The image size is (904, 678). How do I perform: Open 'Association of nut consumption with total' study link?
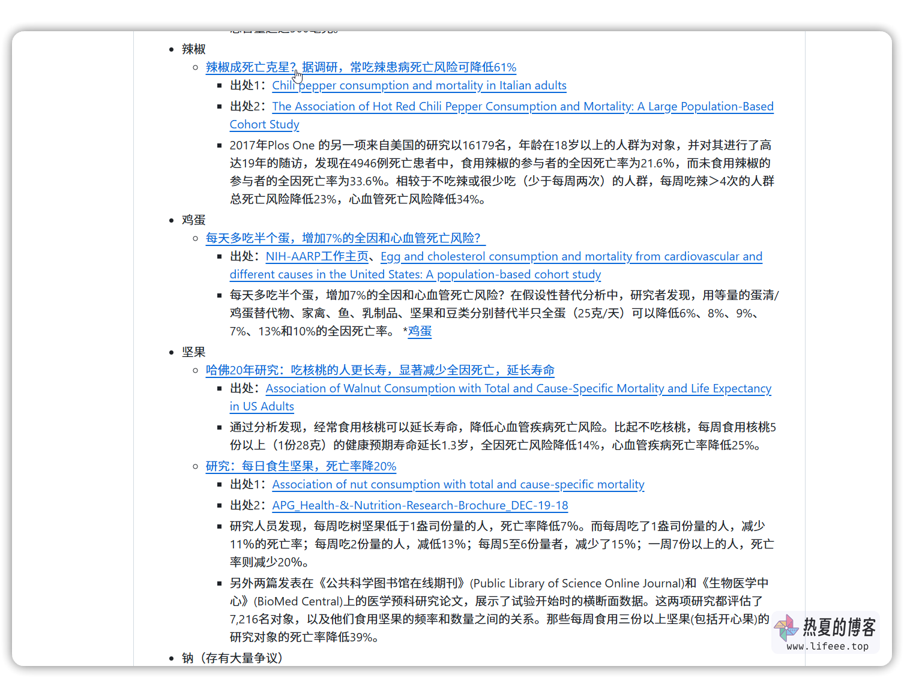tap(457, 485)
